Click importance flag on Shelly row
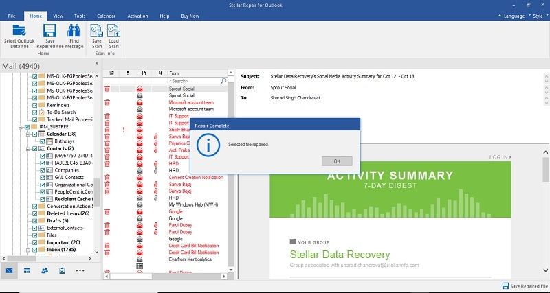This screenshot has height=293, width=550. pyautogui.click(x=124, y=130)
